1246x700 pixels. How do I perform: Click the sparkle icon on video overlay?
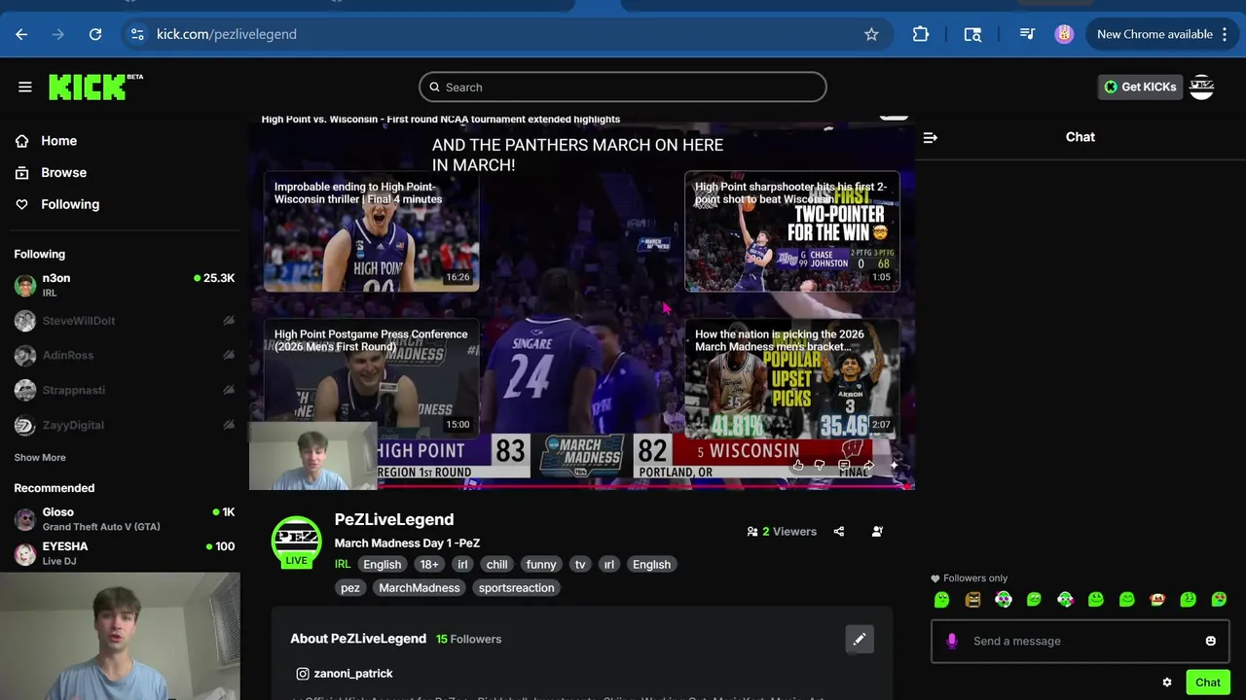894,466
